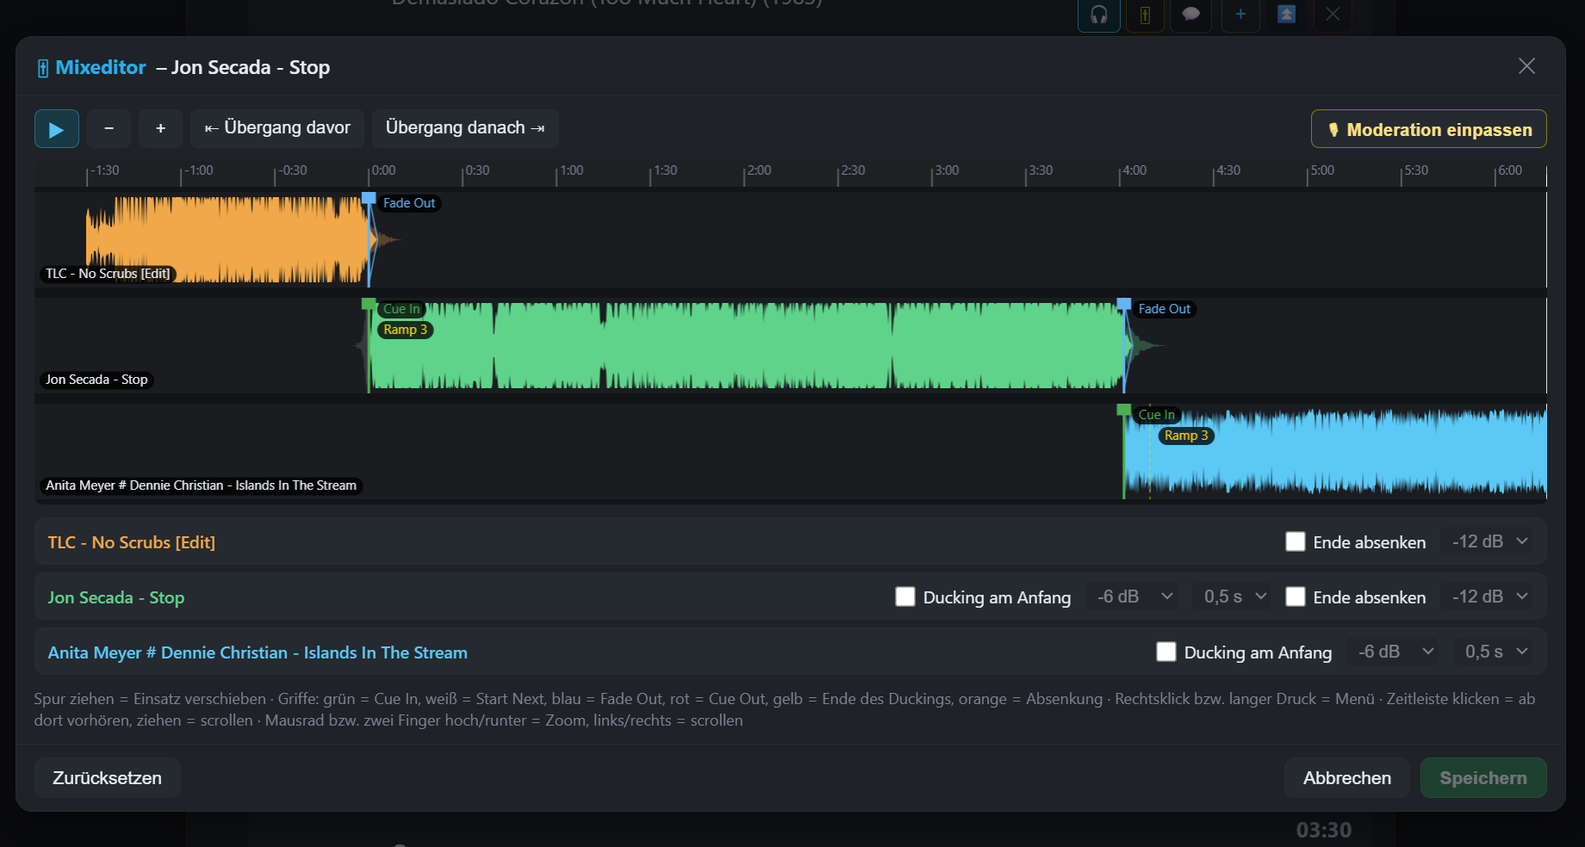Click Moderation einpassen button
This screenshot has width=1585, height=847.
[x=1429, y=129]
